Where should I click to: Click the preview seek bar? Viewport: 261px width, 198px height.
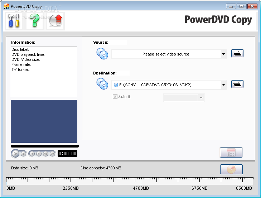coord(45,146)
